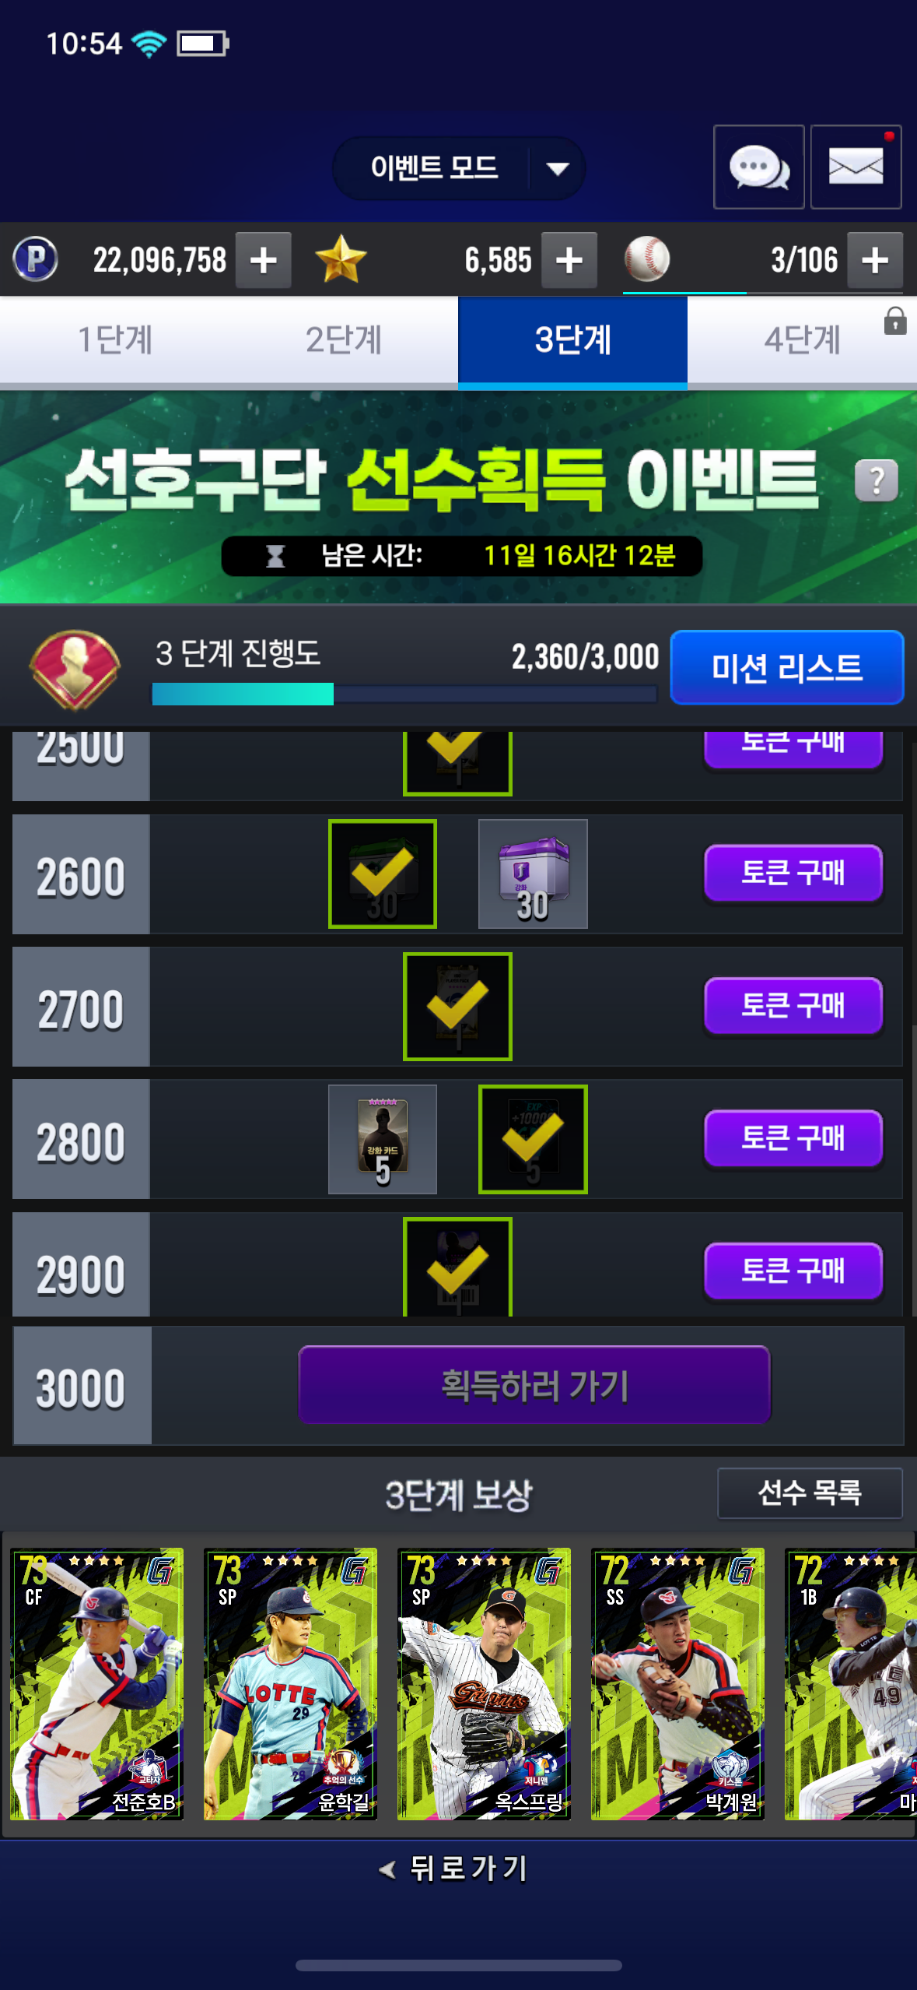This screenshot has height=1990, width=917.
Task: Tap the 3 단계 진행도 progress bar
Action: (x=404, y=694)
